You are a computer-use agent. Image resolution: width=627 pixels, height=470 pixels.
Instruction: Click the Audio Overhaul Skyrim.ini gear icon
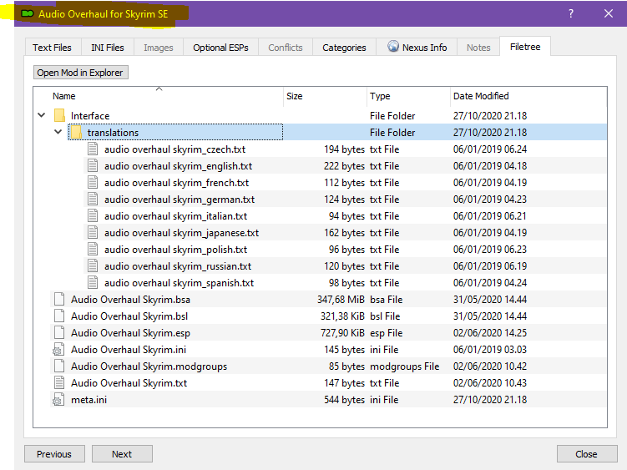pos(58,350)
